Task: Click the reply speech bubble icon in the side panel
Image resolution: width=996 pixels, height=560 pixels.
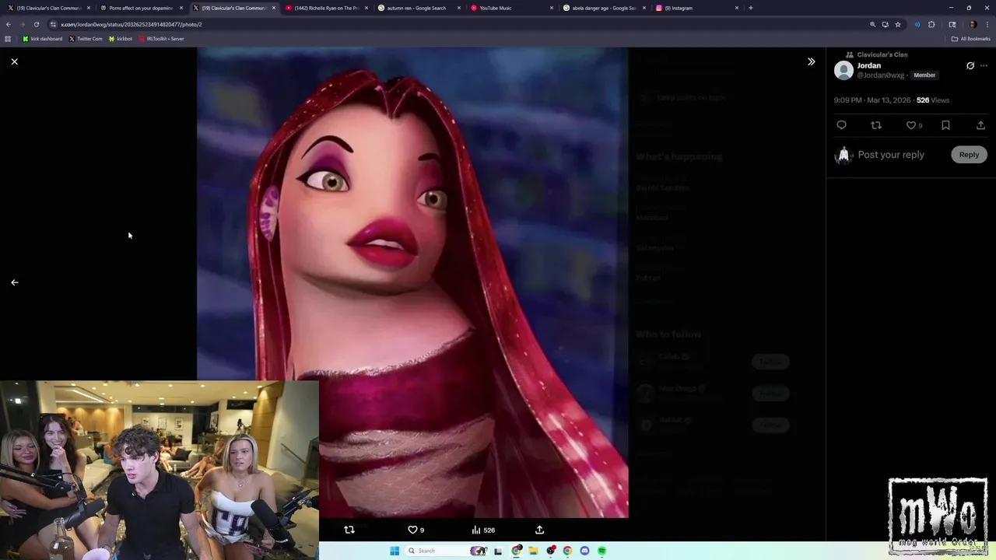Action: point(841,125)
